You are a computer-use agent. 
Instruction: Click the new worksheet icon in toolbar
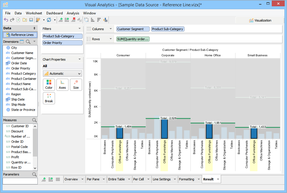coord(60,20)
